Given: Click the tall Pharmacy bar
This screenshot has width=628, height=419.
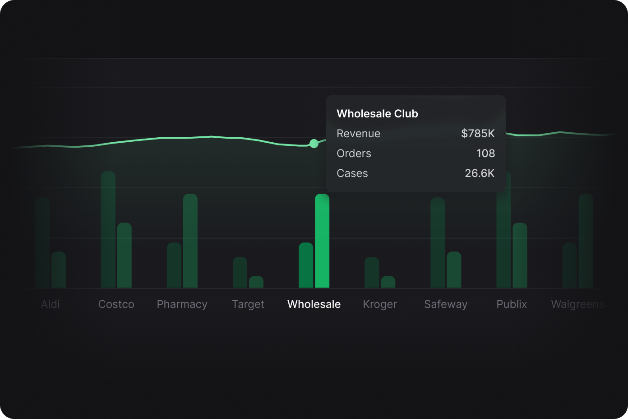Looking at the screenshot, I should 190,241.
